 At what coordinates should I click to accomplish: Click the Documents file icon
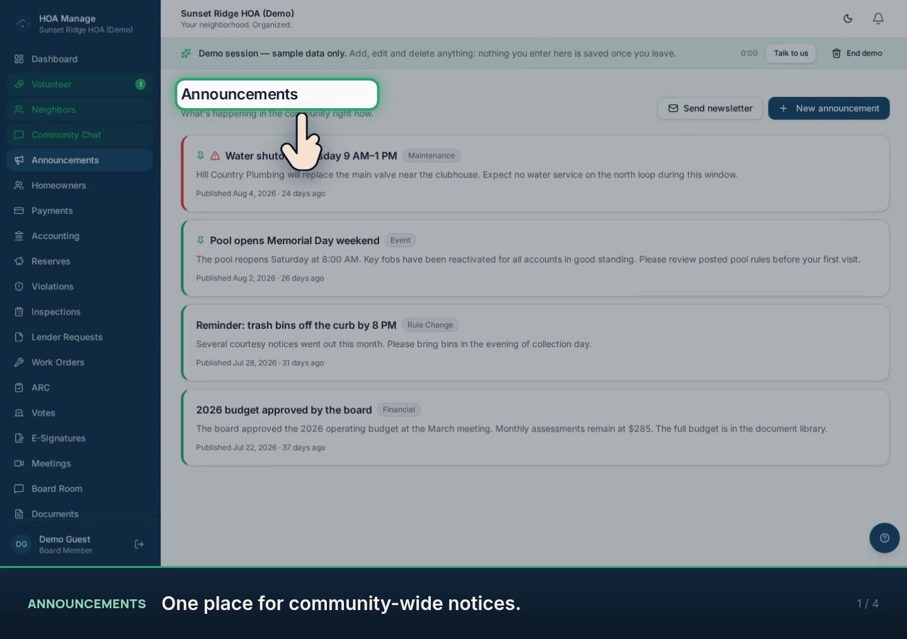coord(19,514)
